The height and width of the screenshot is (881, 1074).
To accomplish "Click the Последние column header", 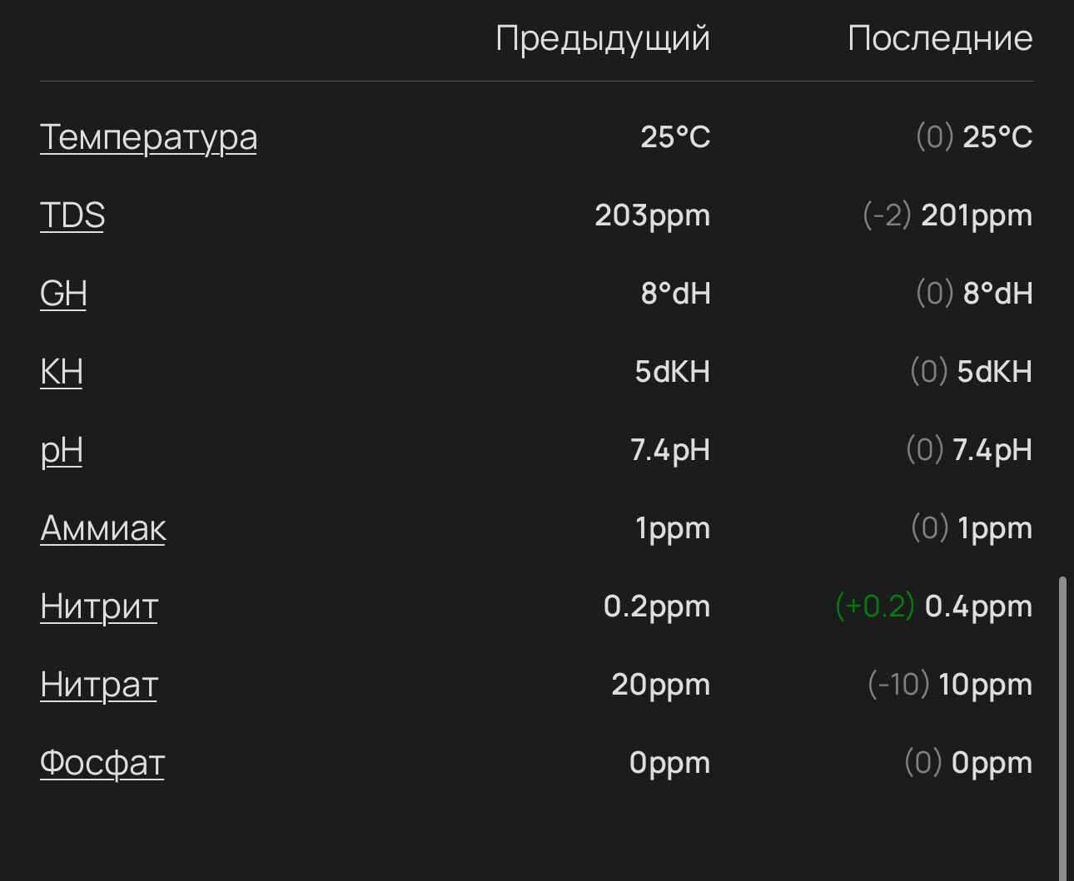I will [940, 38].
